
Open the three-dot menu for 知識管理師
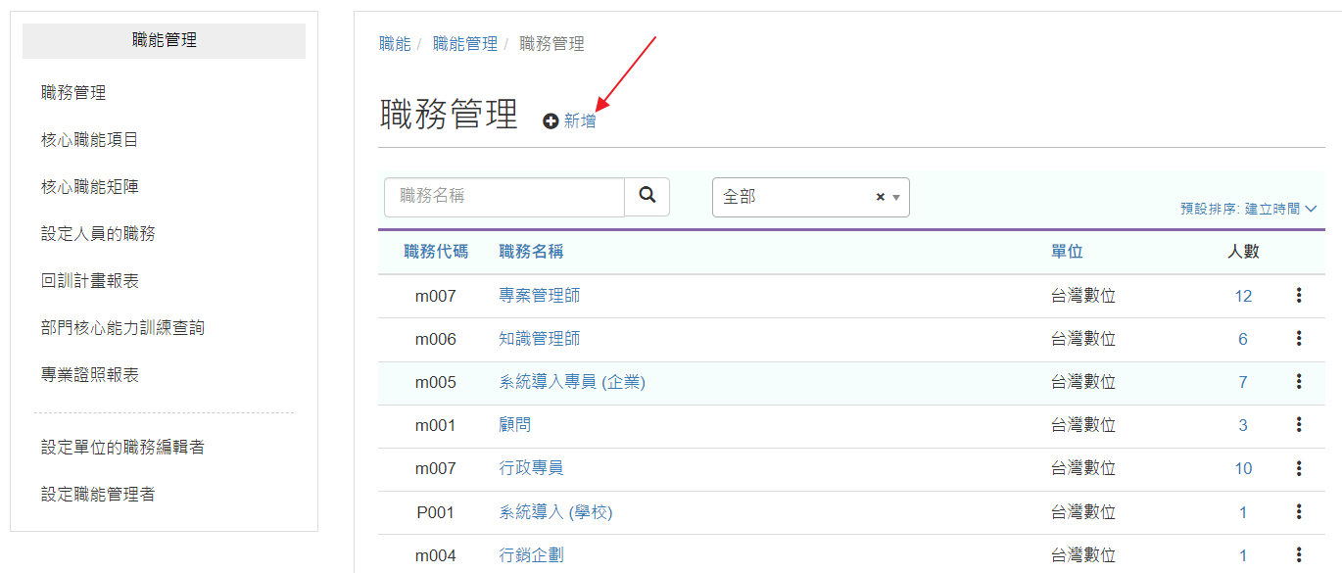point(1299,338)
